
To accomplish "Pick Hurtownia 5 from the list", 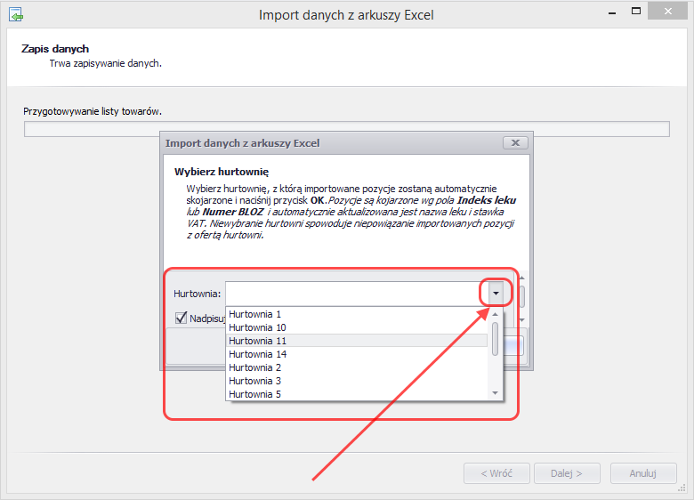I will (254, 394).
